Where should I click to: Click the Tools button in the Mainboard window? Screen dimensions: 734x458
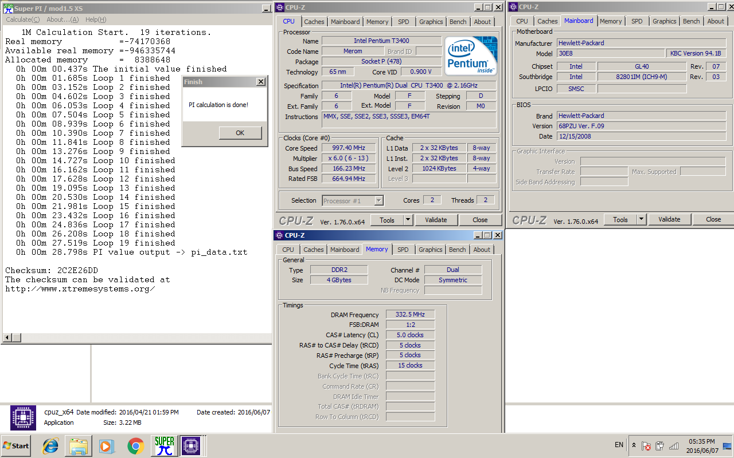[620, 219]
